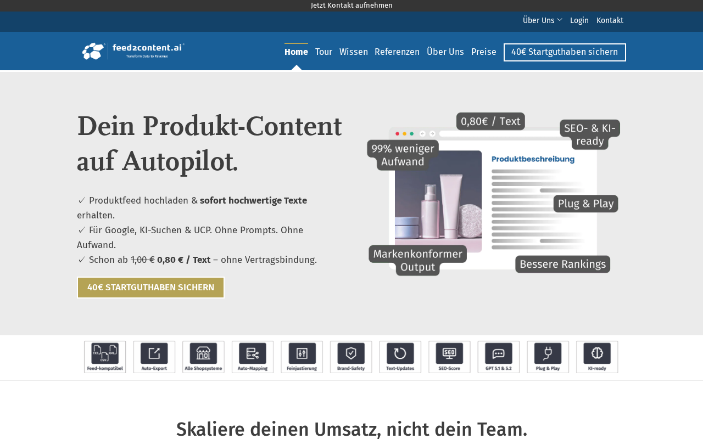Screen dimensions: 703x439
Task: Expand the top-bar Über Uns dropdown
Action: pos(543,20)
